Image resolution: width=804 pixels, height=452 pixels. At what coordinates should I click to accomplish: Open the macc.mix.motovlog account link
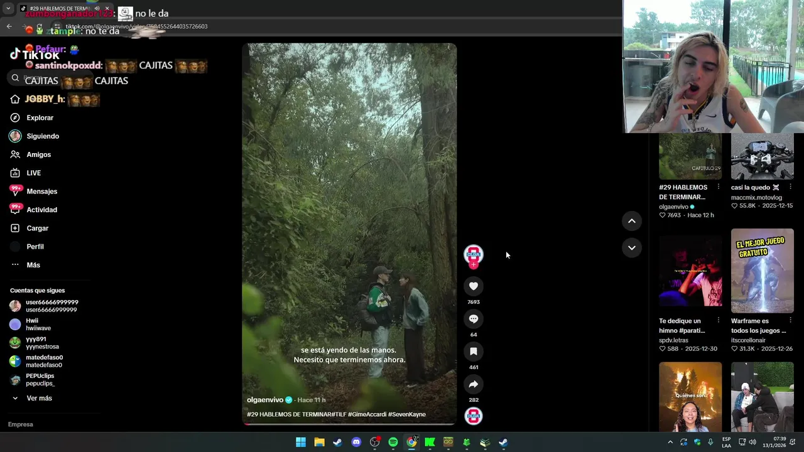[x=756, y=197]
